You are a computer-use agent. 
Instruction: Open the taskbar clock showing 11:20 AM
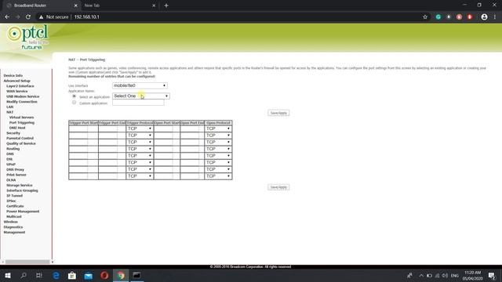(x=472, y=275)
